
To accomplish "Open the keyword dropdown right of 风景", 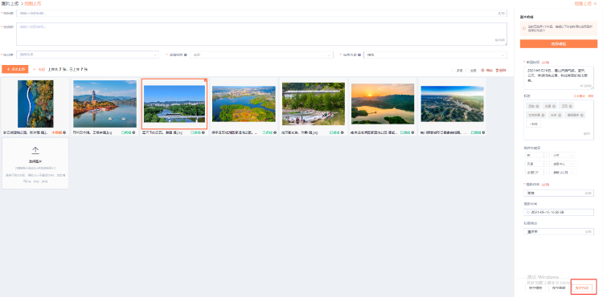I will tap(564, 164).
